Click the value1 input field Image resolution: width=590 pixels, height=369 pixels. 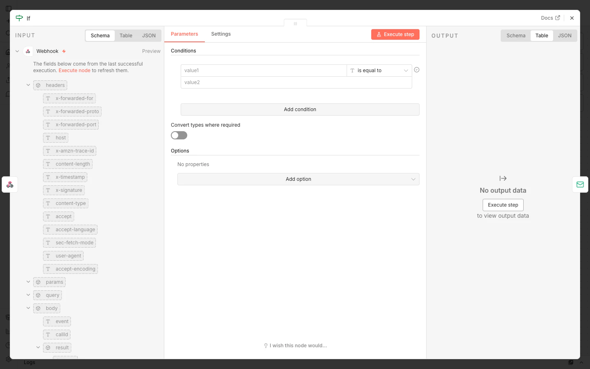pos(263,70)
